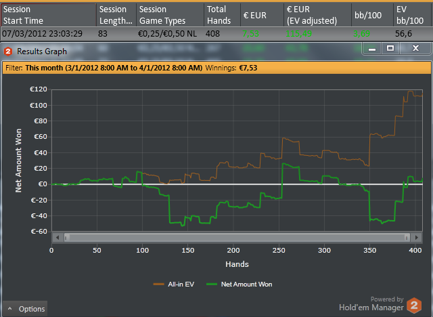Image resolution: width=433 pixels, height=317 pixels.
Task: Click the Results Graph window icon
Action: (x=8, y=51)
